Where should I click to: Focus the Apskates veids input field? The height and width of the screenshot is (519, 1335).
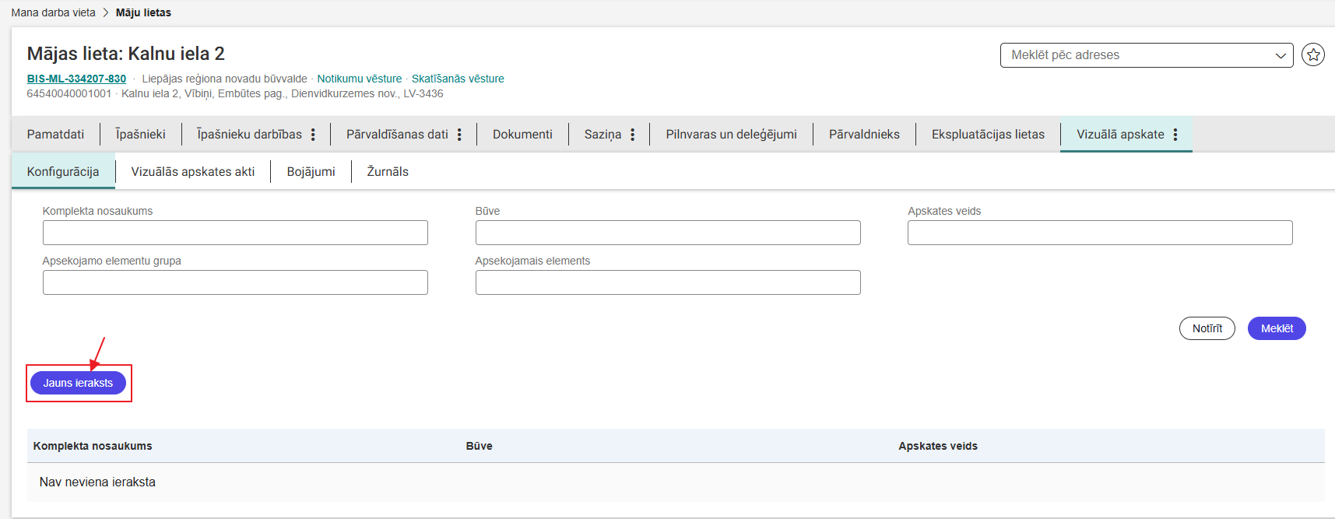(1099, 233)
